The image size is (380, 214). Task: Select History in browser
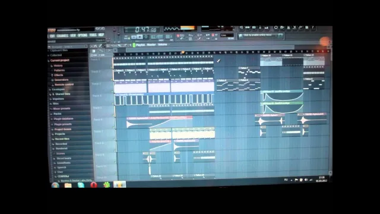pyautogui.click(x=58, y=66)
